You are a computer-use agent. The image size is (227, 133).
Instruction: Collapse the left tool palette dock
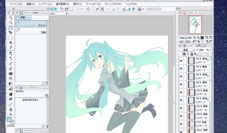[13, 9]
